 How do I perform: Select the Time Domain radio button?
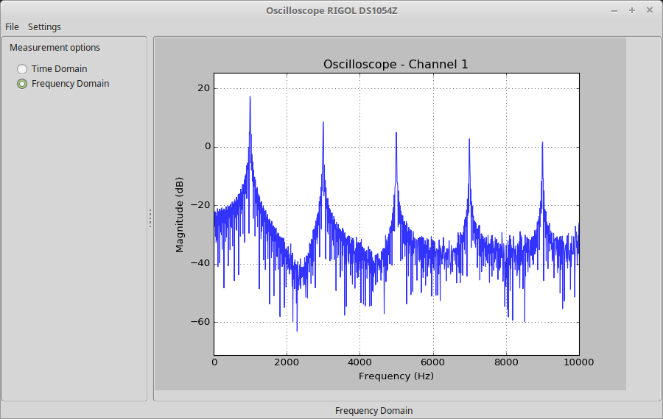click(22, 69)
